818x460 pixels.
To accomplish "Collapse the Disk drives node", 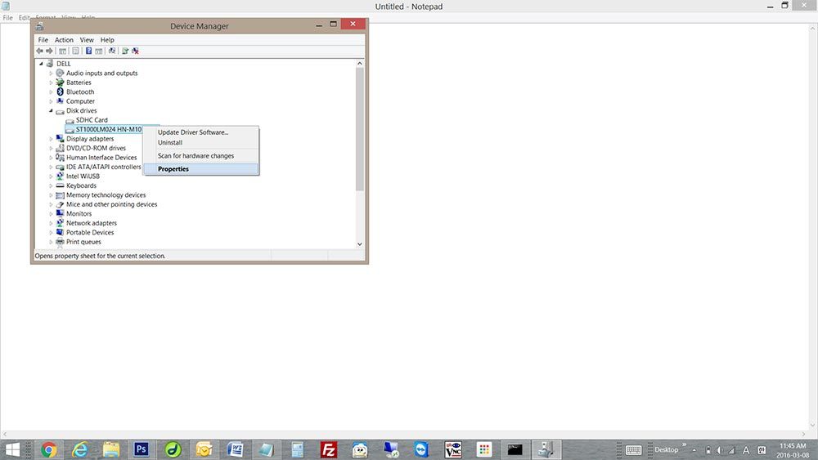I will click(51, 111).
